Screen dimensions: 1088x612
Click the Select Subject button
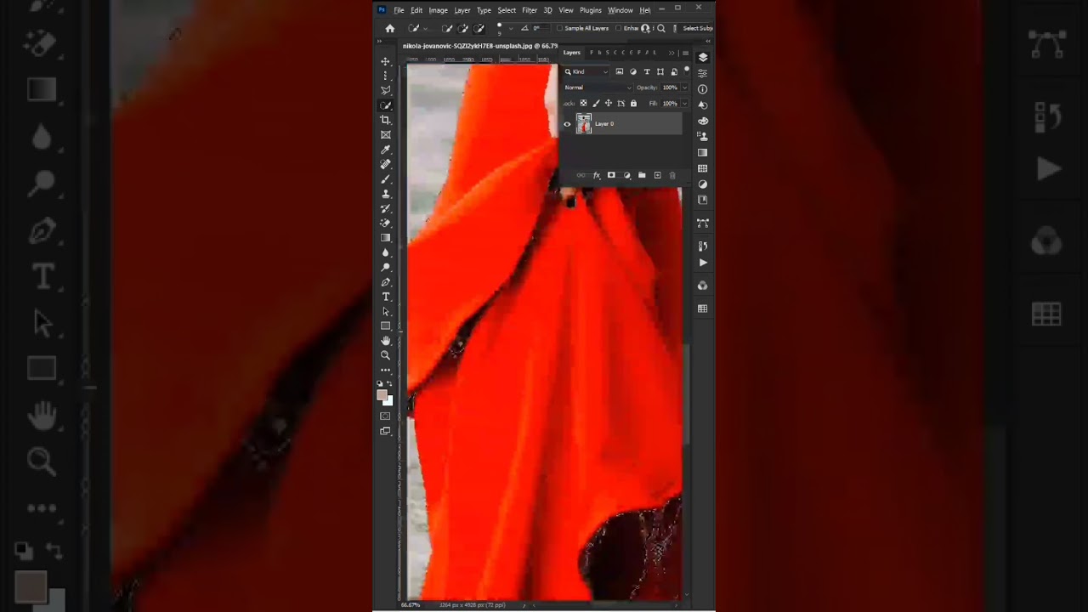tap(698, 28)
